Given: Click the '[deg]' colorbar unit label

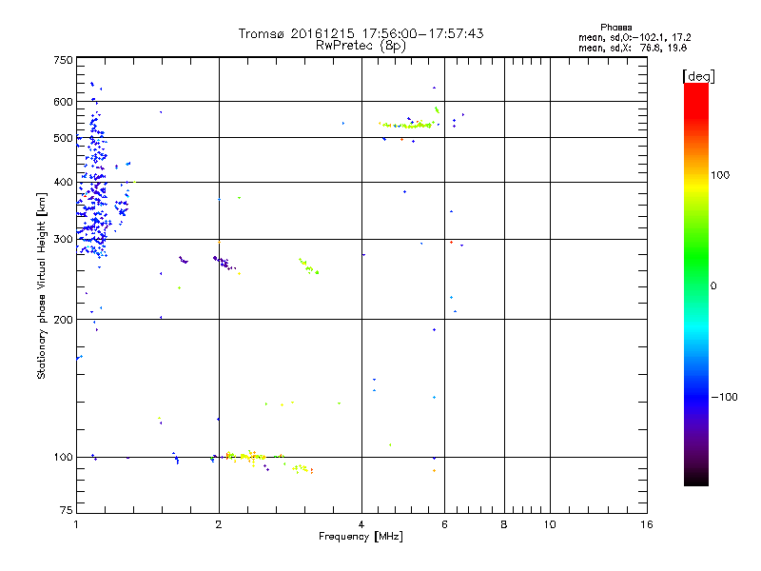Looking at the screenshot, I should 698,76.
